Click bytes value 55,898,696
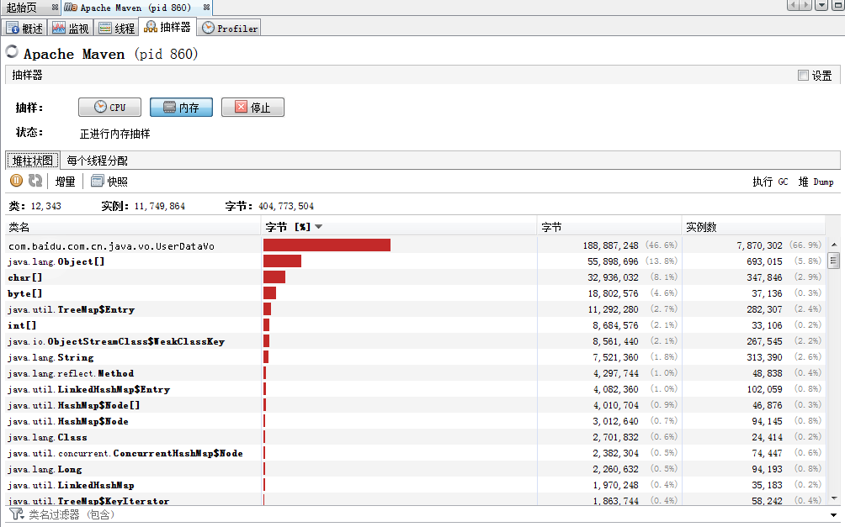845x527 pixels. click(x=613, y=261)
